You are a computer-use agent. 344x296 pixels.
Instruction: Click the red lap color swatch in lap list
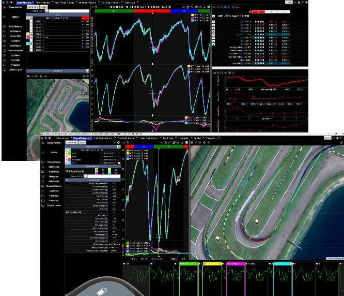click(x=84, y=18)
